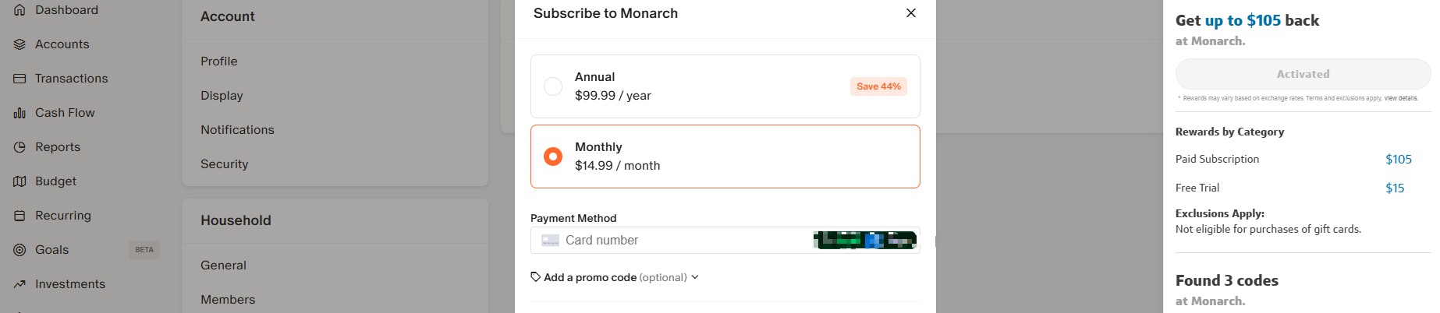Open the Security settings page
The width and height of the screenshot is (1440, 313).
[225, 164]
